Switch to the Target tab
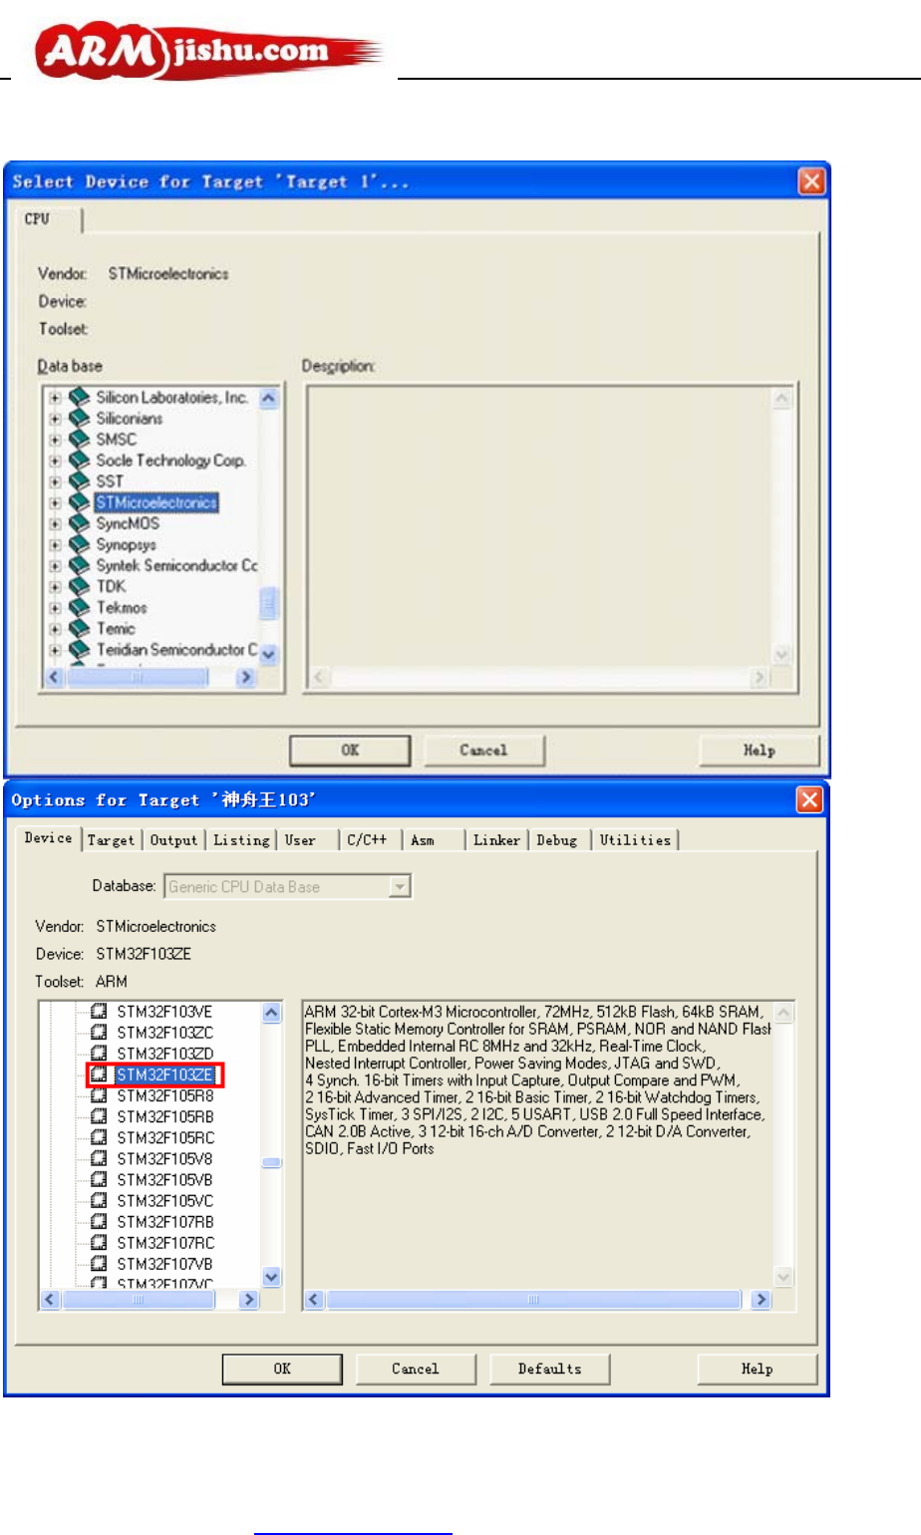 (x=111, y=840)
